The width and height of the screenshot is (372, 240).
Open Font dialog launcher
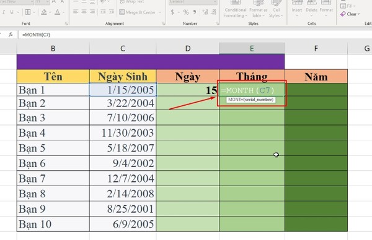coord(66,24)
